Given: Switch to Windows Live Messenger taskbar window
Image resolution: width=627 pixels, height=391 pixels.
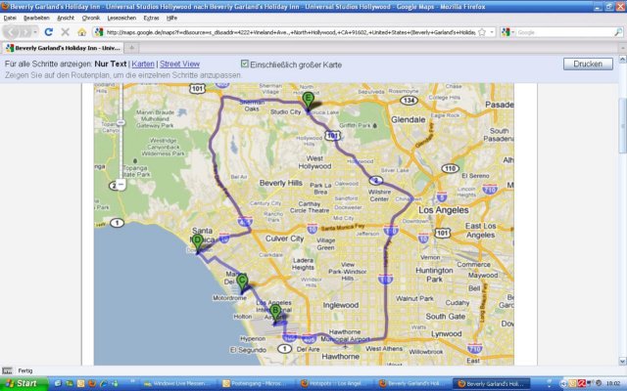Looking at the screenshot, I should (179, 384).
